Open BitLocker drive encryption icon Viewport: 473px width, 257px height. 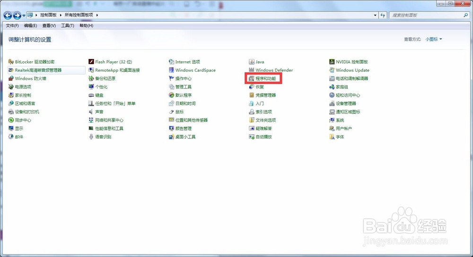[x=11, y=62]
